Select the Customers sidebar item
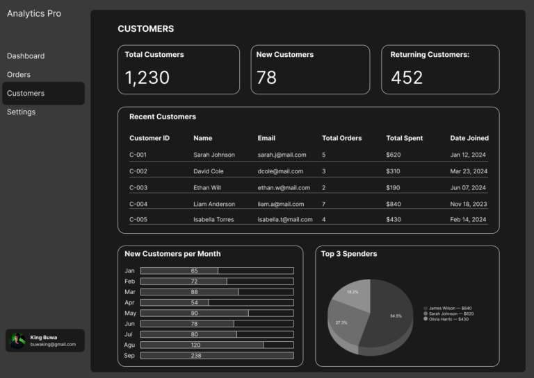Image resolution: width=534 pixels, height=378 pixels. [x=26, y=94]
